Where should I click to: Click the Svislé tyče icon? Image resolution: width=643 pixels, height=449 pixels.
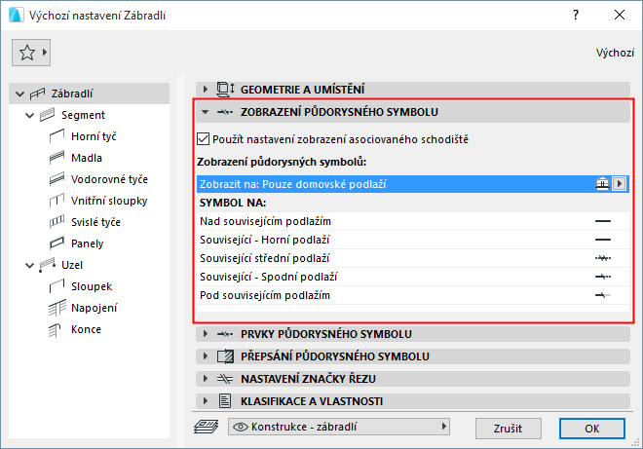pyautogui.click(x=57, y=222)
